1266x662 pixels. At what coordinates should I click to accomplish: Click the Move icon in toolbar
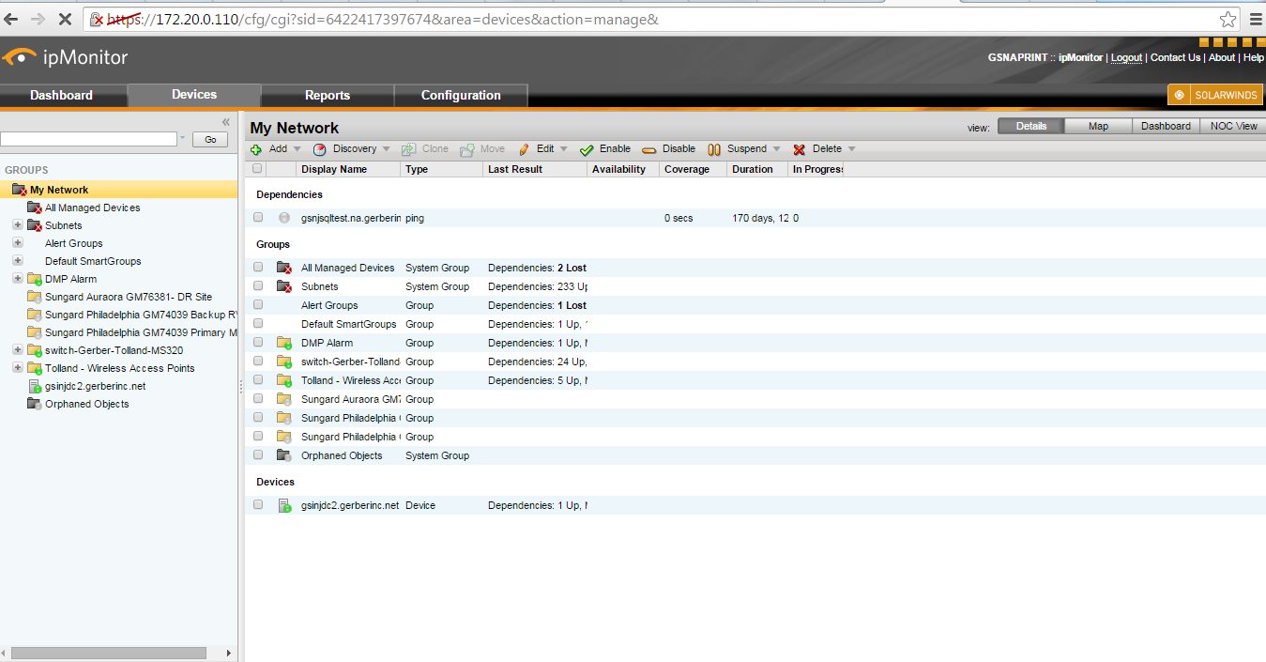click(466, 149)
